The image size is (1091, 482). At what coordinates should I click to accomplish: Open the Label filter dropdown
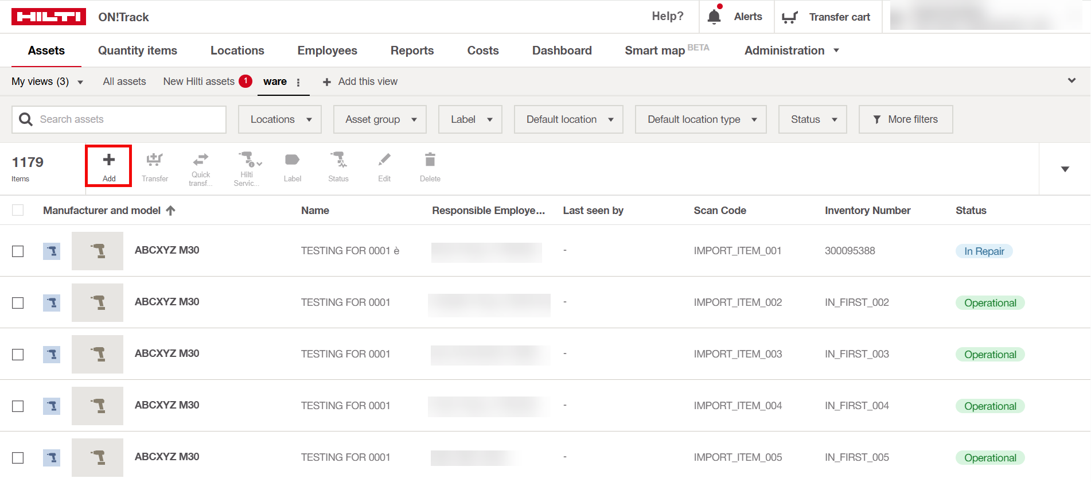point(470,119)
